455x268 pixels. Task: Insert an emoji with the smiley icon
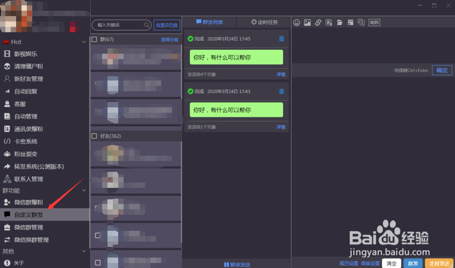(x=296, y=23)
